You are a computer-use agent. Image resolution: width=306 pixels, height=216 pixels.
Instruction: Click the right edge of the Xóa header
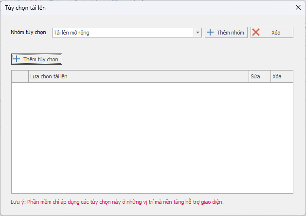tap(292, 77)
